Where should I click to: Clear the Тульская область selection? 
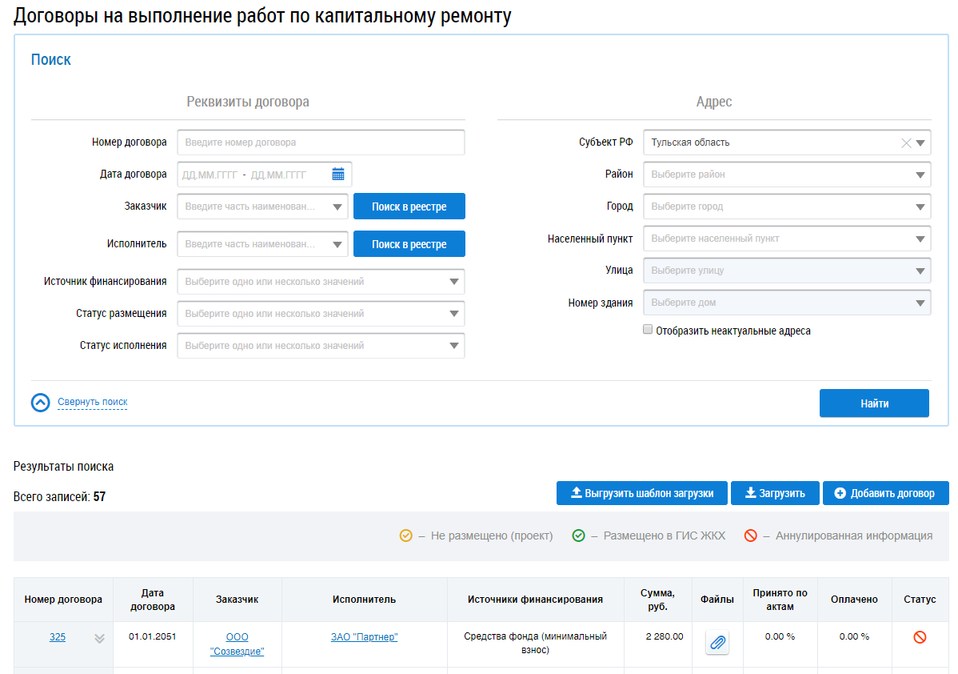(x=906, y=142)
